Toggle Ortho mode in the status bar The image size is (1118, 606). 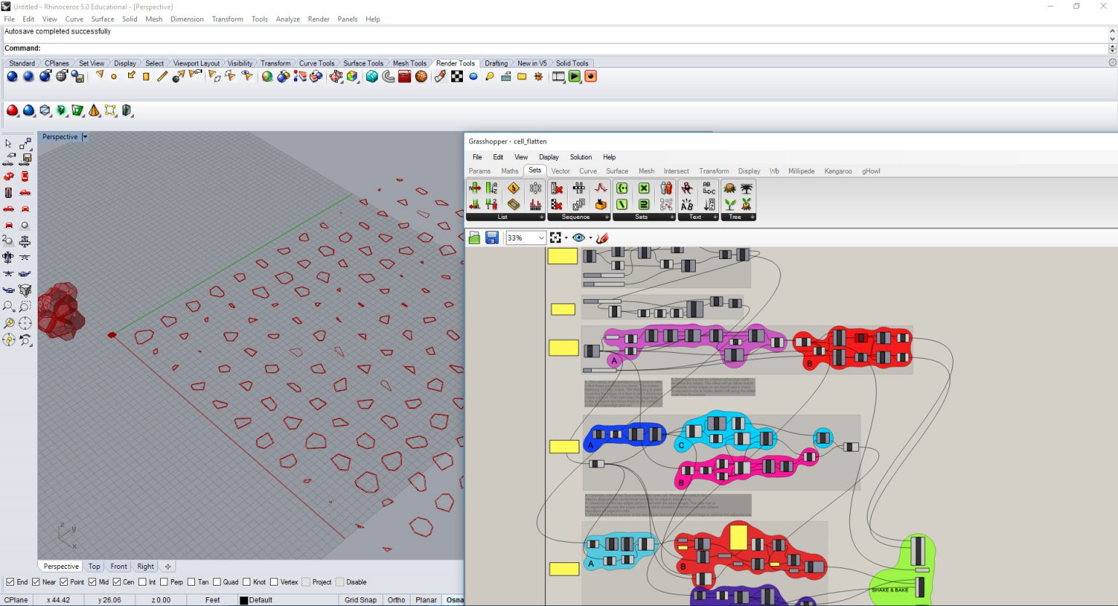click(x=396, y=599)
